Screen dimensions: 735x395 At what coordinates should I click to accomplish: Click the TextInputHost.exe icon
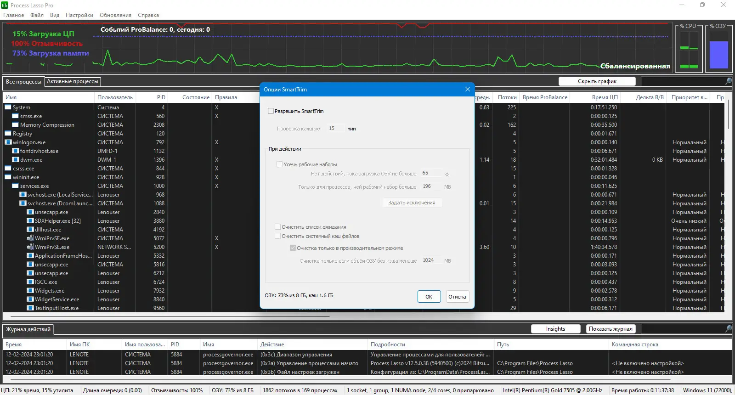point(30,308)
